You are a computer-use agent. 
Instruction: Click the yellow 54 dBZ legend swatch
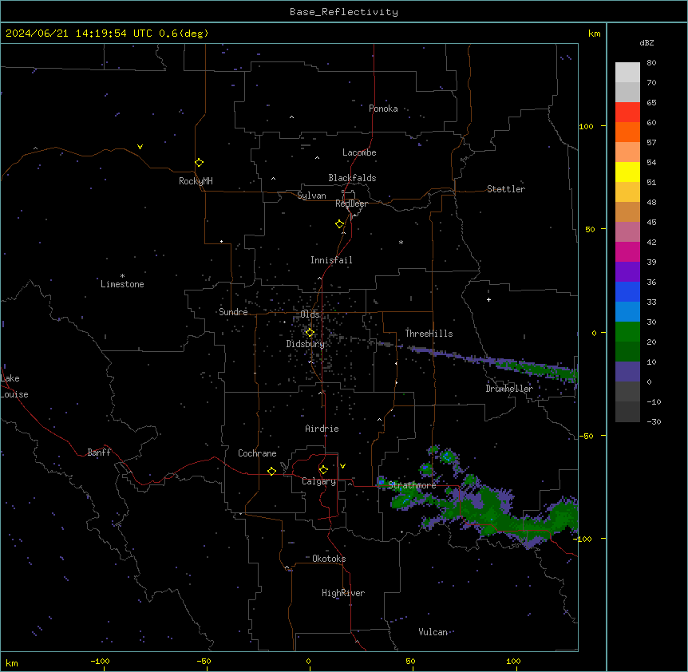click(x=627, y=172)
